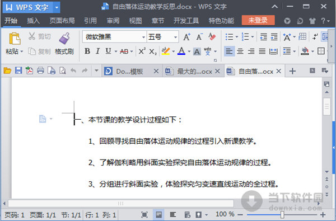Click the Cut scissors icon
This screenshot has height=221, width=336.
coord(32,36)
